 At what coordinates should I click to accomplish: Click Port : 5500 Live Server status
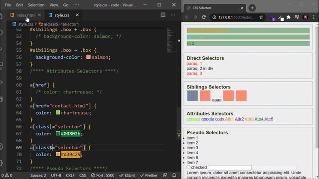click(103, 176)
